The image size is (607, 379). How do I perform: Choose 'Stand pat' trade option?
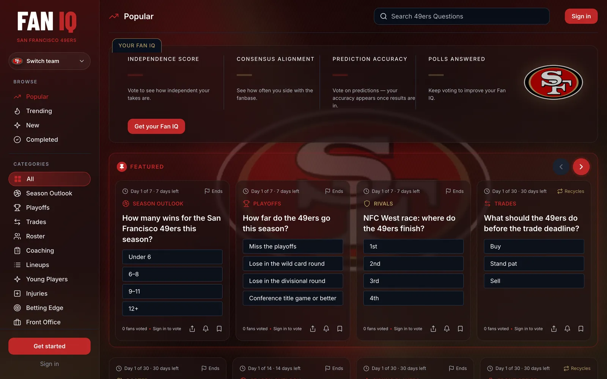[534, 264]
